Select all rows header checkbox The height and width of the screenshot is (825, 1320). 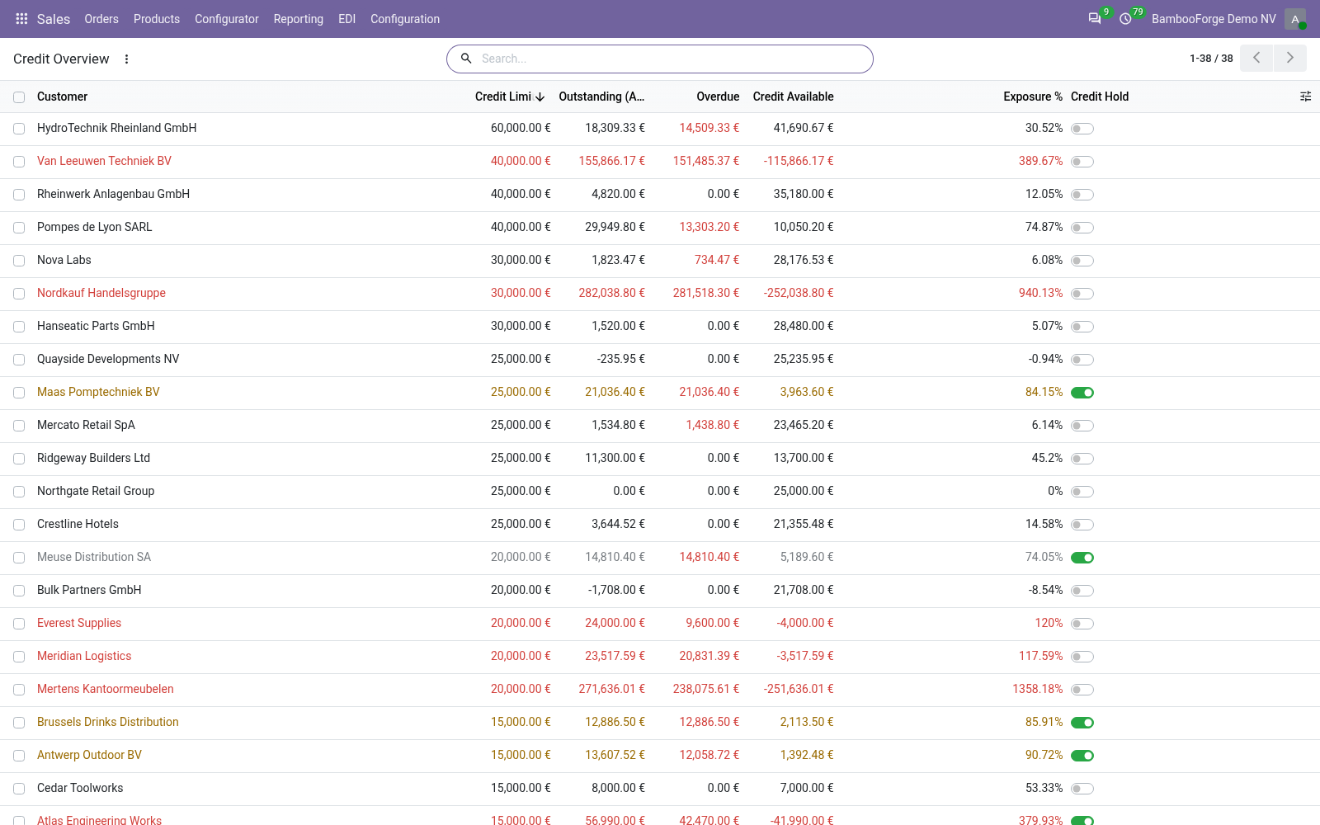19,97
